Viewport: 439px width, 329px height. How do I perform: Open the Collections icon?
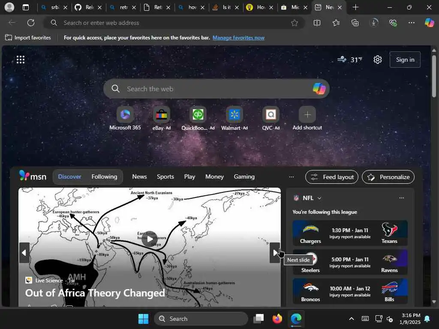(x=355, y=23)
